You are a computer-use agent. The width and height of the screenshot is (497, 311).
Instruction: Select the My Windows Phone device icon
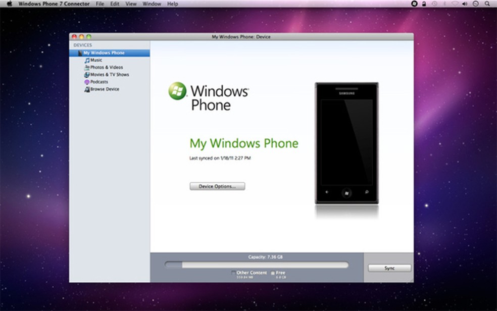pyautogui.click(x=80, y=53)
